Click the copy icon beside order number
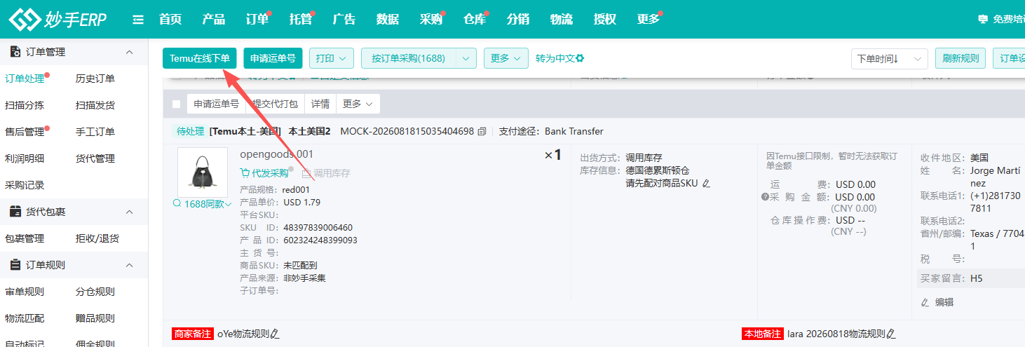1025x347 pixels. coord(482,132)
